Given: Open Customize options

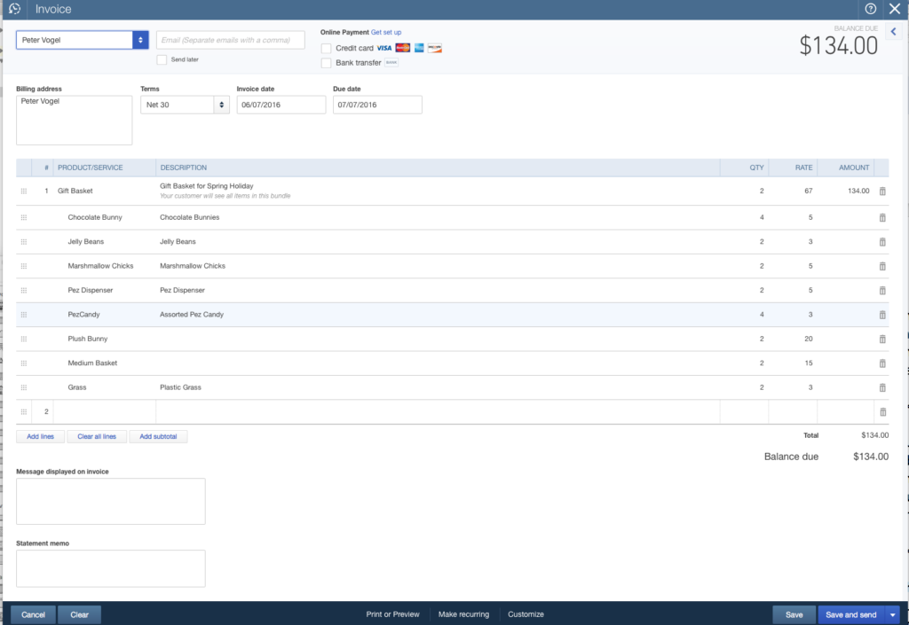Looking at the screenshot, I should 526,614.
